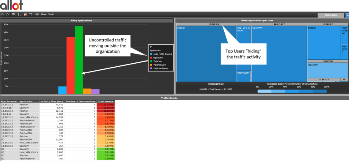Click the 41,513 activity time cell

(x=53, y=104)
